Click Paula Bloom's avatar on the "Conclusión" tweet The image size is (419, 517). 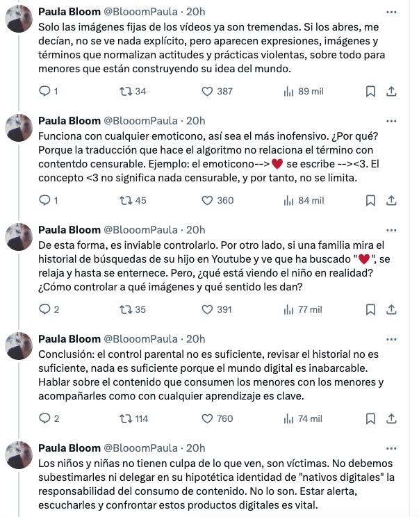tap(19, 345)
